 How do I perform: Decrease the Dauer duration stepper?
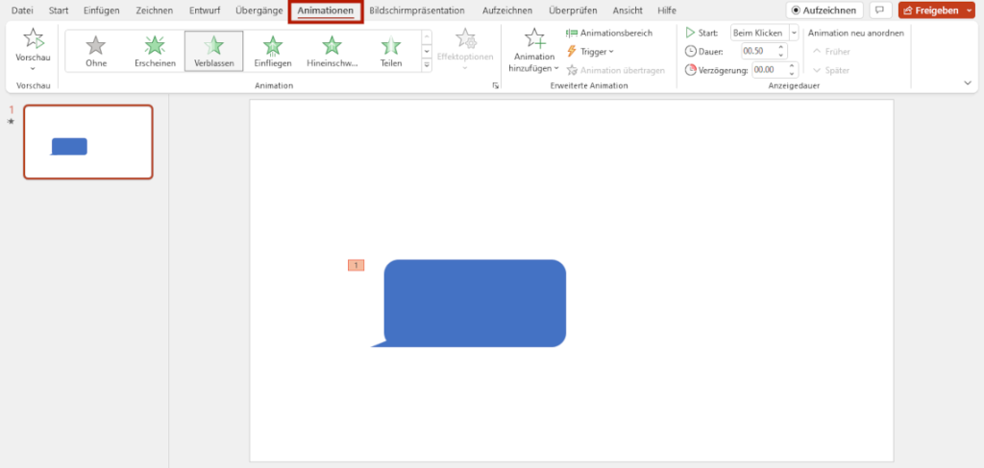tap(781, 55)
